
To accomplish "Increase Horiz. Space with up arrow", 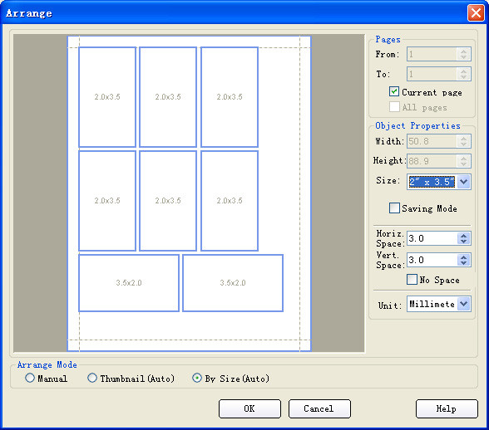I will (x=464, y=236).
